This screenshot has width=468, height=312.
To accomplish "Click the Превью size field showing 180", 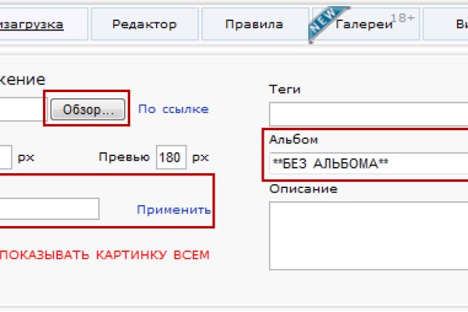I will tap(170, 157).
